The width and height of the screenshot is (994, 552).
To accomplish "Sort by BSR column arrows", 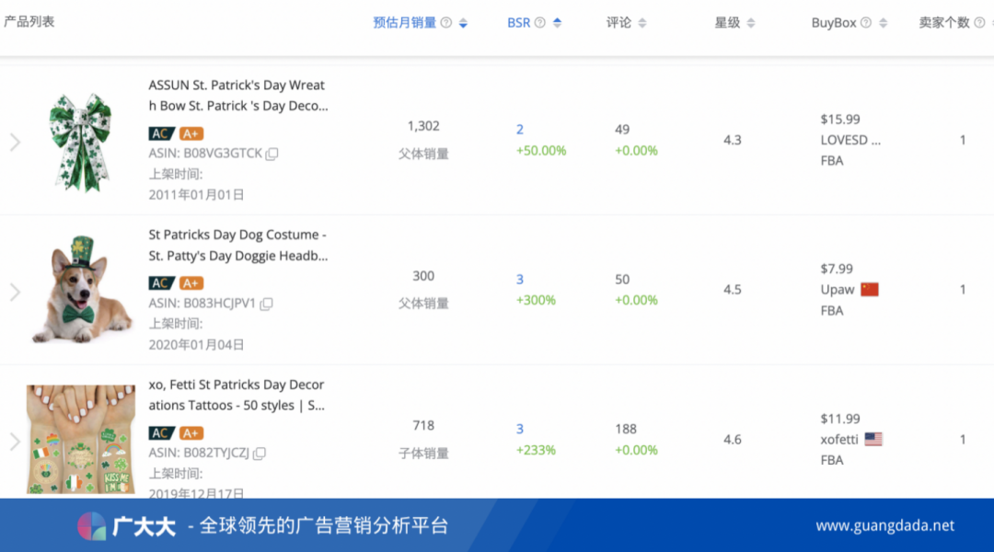I will point(557,23).
